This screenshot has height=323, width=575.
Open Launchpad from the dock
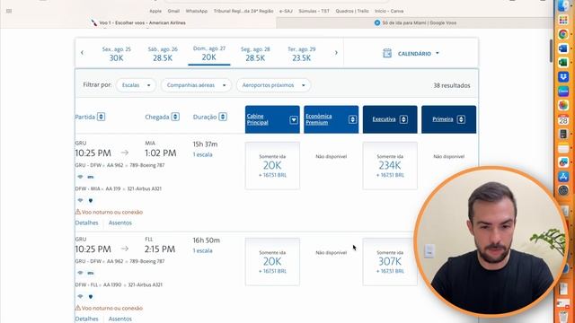point(563,20)
